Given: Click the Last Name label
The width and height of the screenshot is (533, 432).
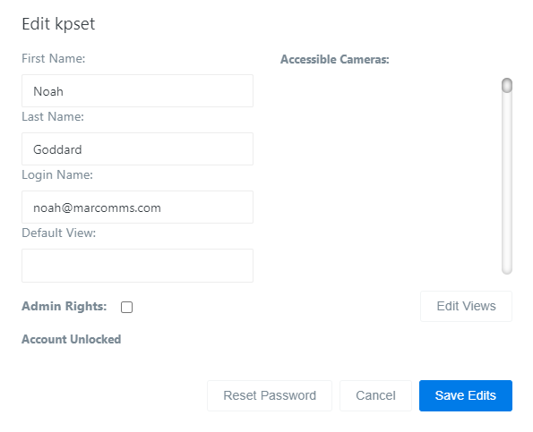Looking at the screenshot, I should [53, 117].
